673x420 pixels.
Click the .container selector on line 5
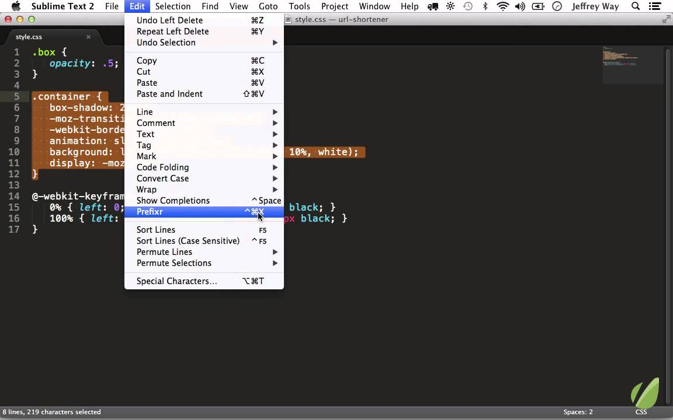coord(61,96)
